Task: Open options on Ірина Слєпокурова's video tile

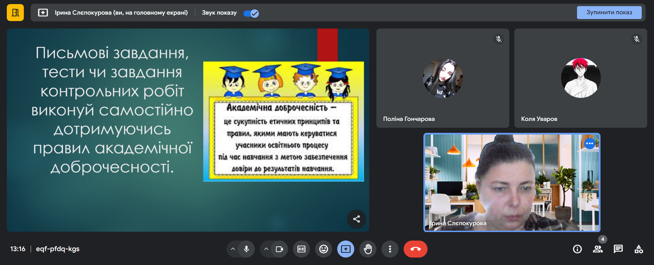Action: point(590,143)
